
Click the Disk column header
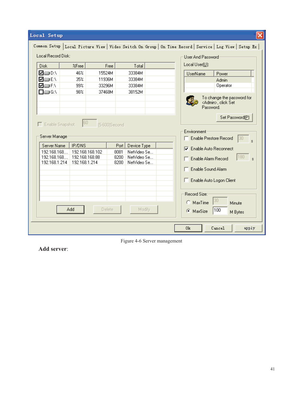coord(48,66)
